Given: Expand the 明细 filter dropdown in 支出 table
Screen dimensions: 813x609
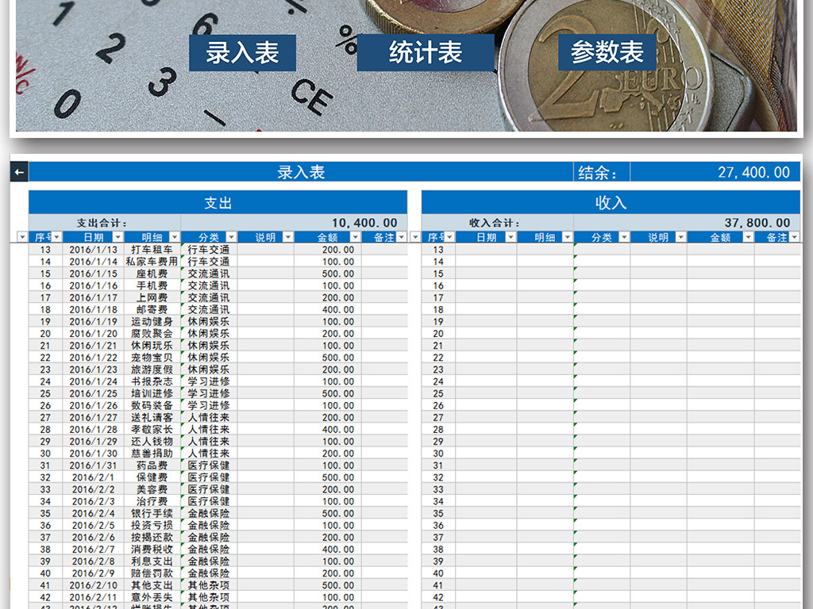Looking at the screenshot, I should click(175, 237).
